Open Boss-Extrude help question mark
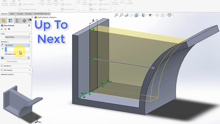 29,25
